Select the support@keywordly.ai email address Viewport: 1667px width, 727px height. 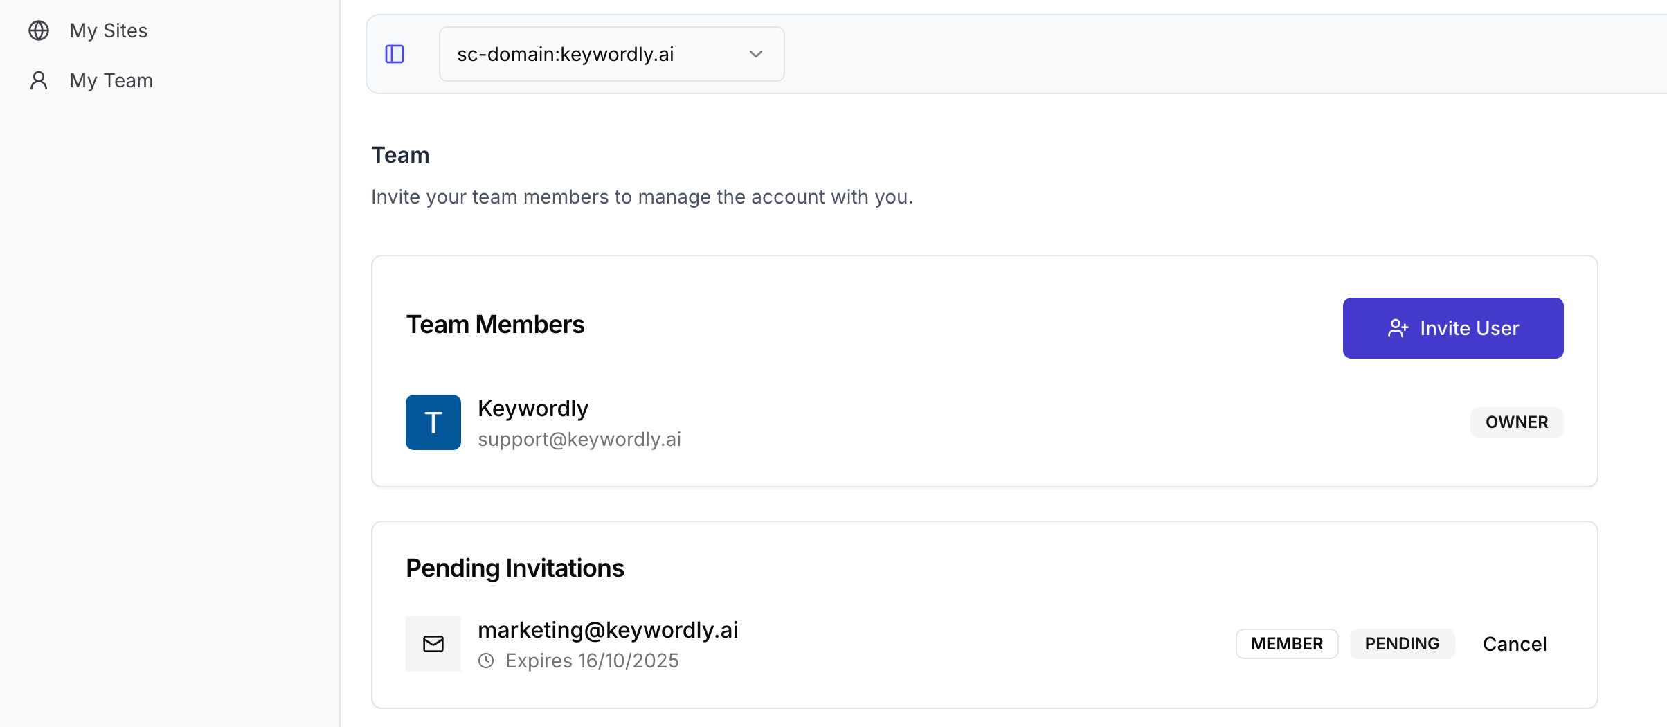pos(579,439)
